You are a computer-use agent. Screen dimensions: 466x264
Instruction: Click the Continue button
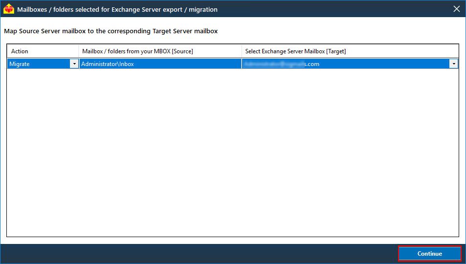(x=429, y=254)
